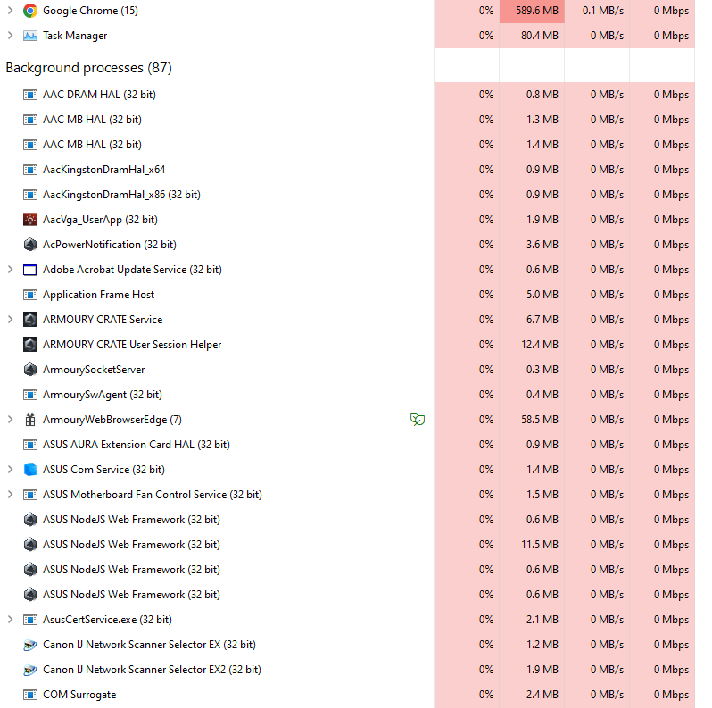Expand the Google Chrome process group
The image size is (712, 708).
10,11
